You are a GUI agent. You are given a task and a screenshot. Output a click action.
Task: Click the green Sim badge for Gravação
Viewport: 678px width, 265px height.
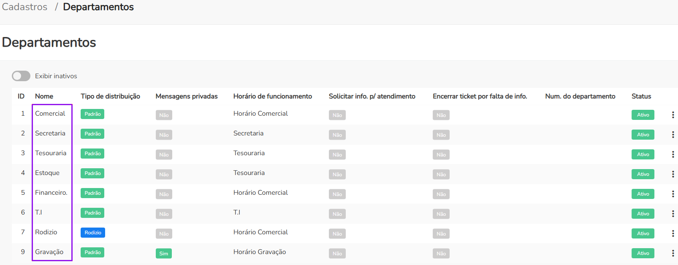(x=163, y=253)
